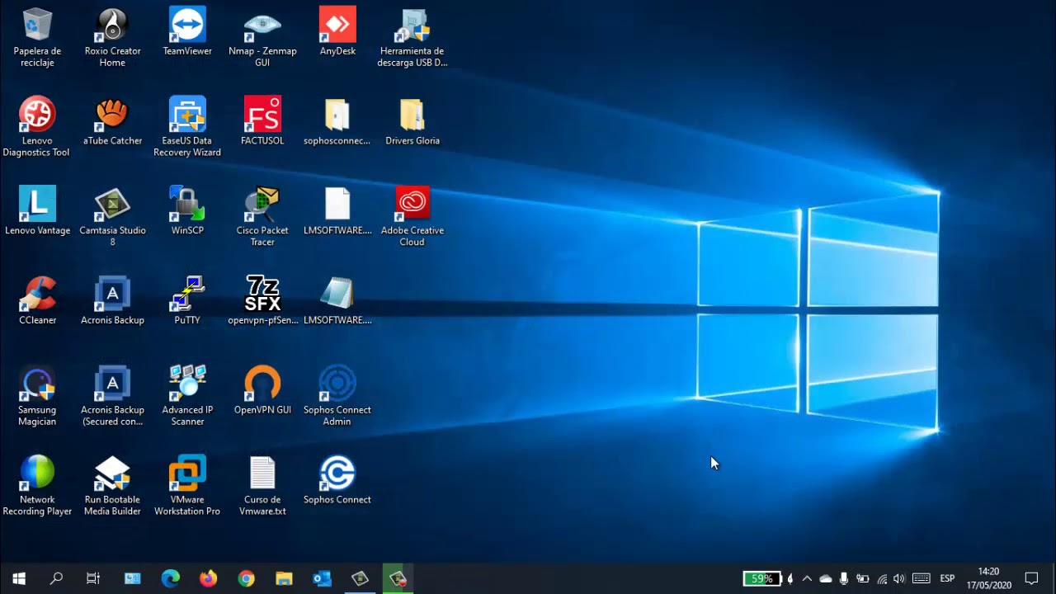Open the clock showing 14:20

click(988, 578)
